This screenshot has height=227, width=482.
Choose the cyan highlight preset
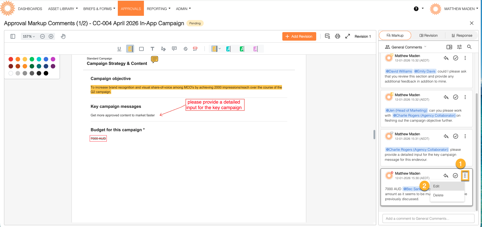[x=228, y=49]
